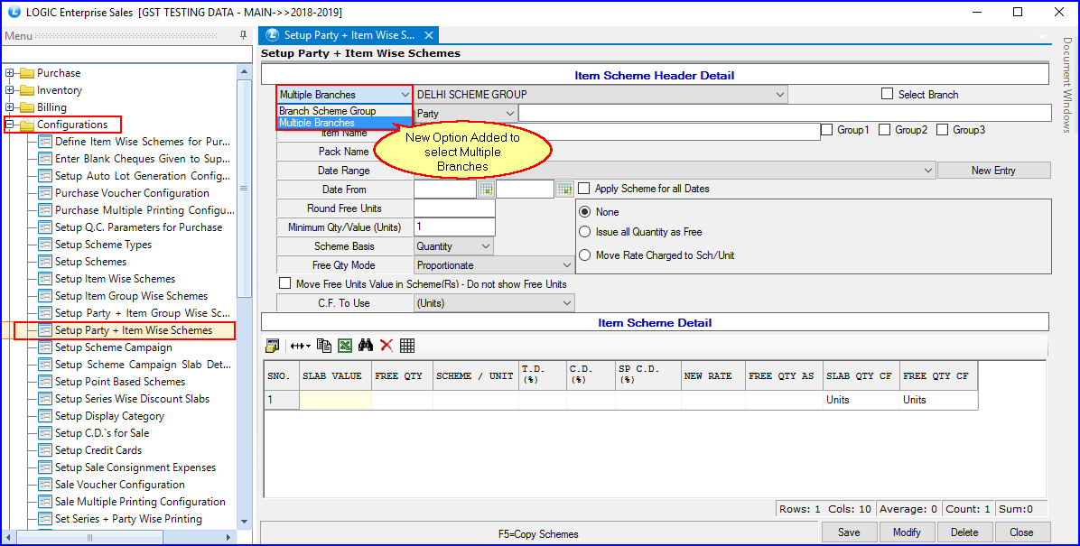Click Menu tree scroll down arrow
This screenshot has height=546, width=1080.
(244, 522)
